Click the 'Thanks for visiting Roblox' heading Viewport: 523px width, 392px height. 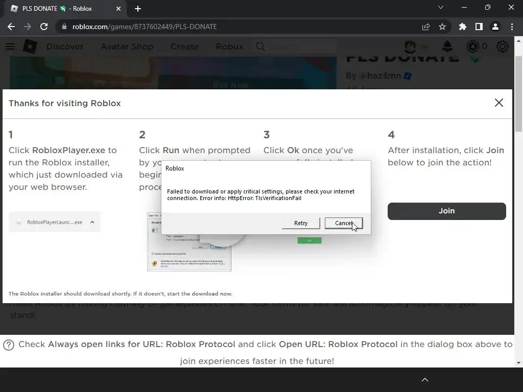coord(65,103)
